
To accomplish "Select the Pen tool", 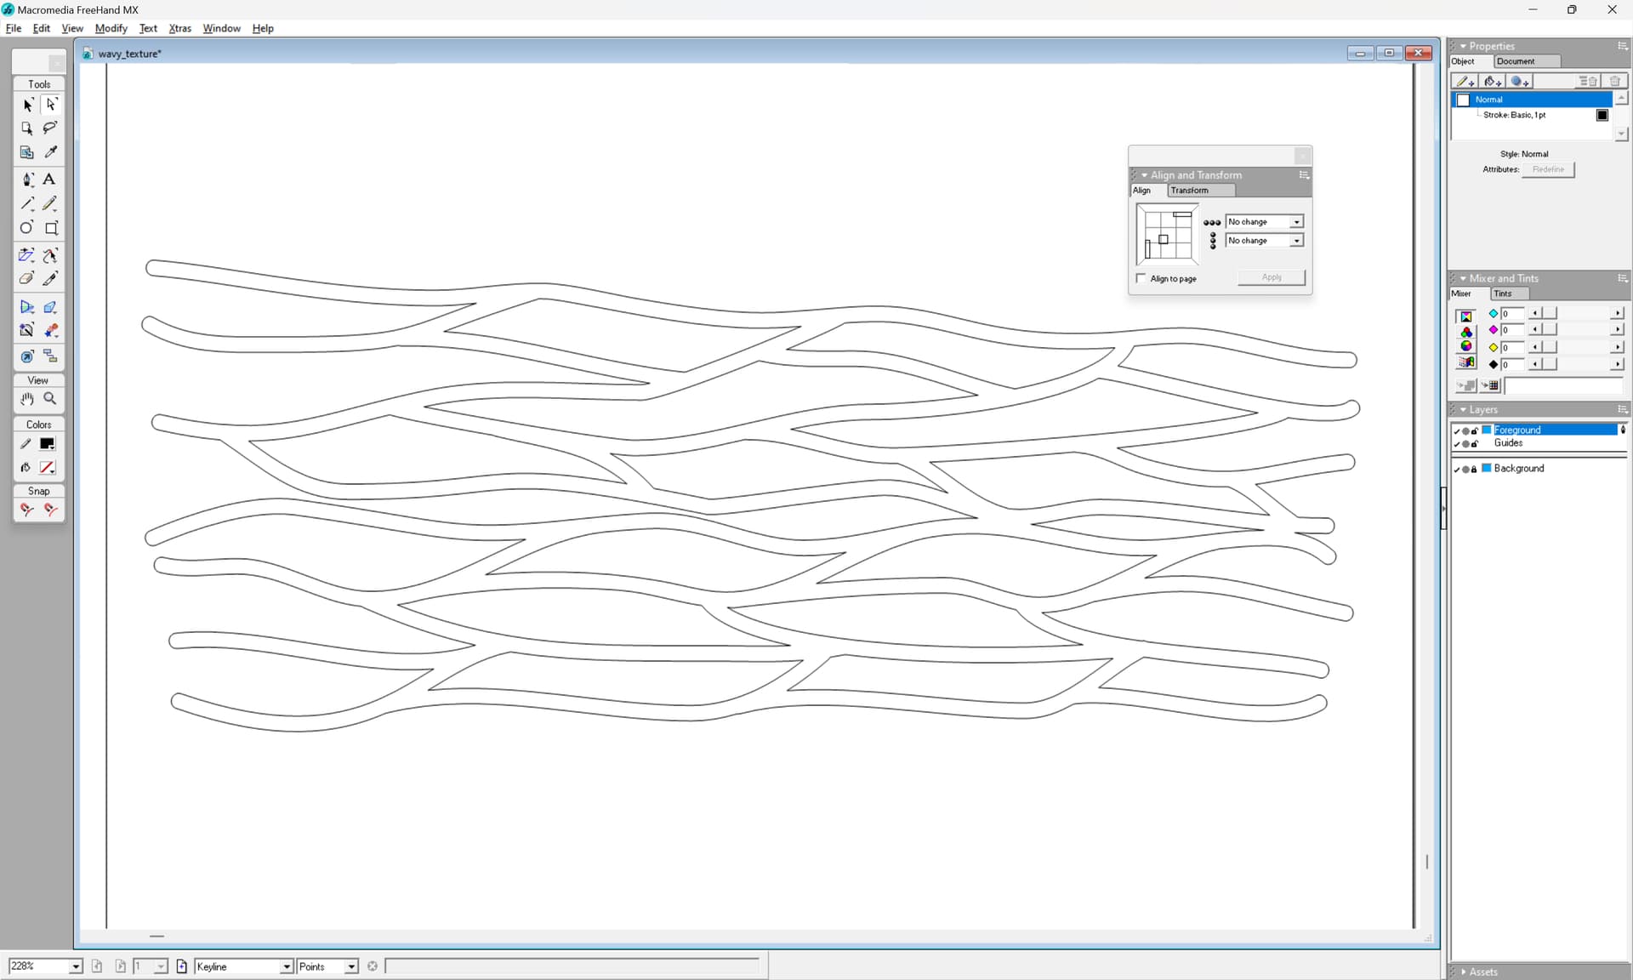I will tap(27, 179).
